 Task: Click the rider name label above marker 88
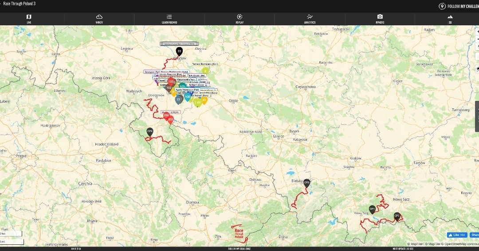pos(179,44)
